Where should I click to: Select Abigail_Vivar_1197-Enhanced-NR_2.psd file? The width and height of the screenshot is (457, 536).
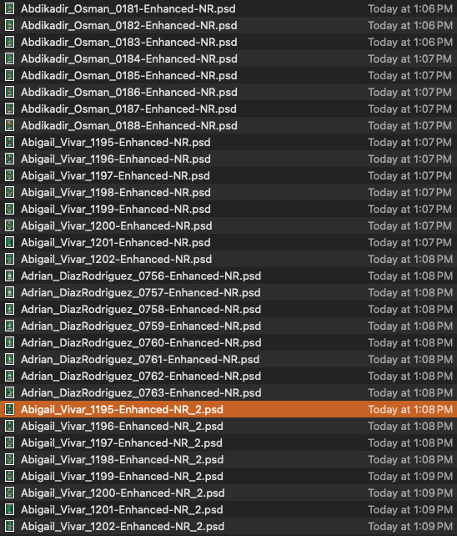228,442
